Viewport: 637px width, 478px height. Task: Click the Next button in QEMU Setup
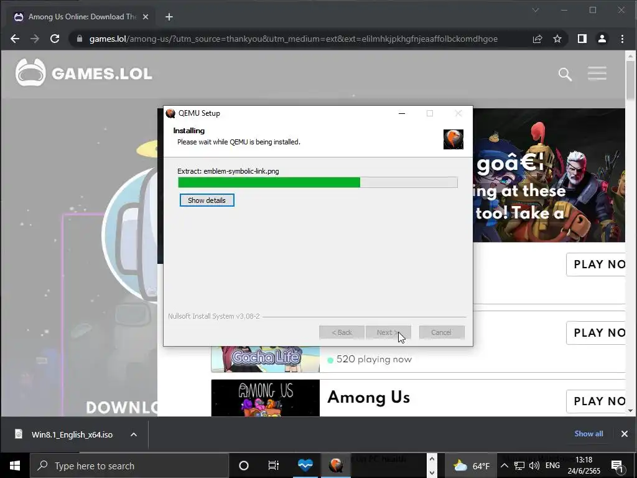[x=388, y=332]
